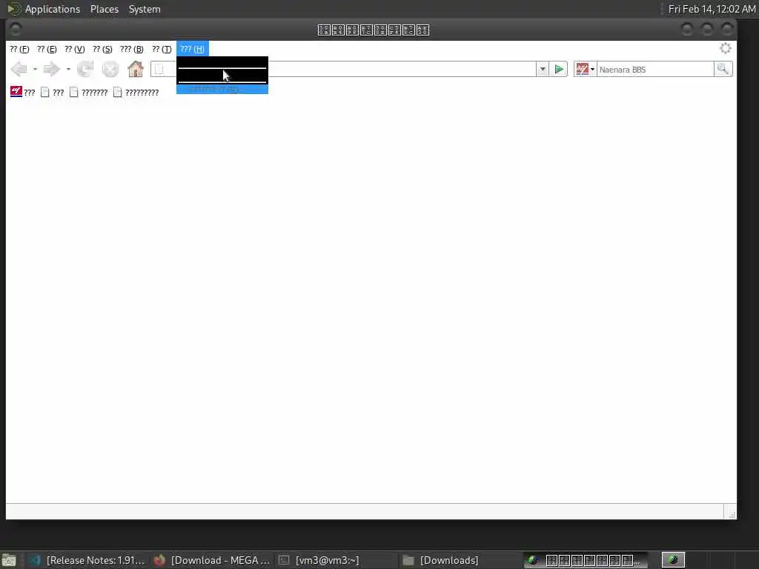Open the Home page house icon

[136, 69]
